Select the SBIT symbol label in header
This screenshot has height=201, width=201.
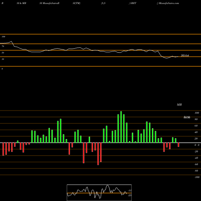point(133,3)
